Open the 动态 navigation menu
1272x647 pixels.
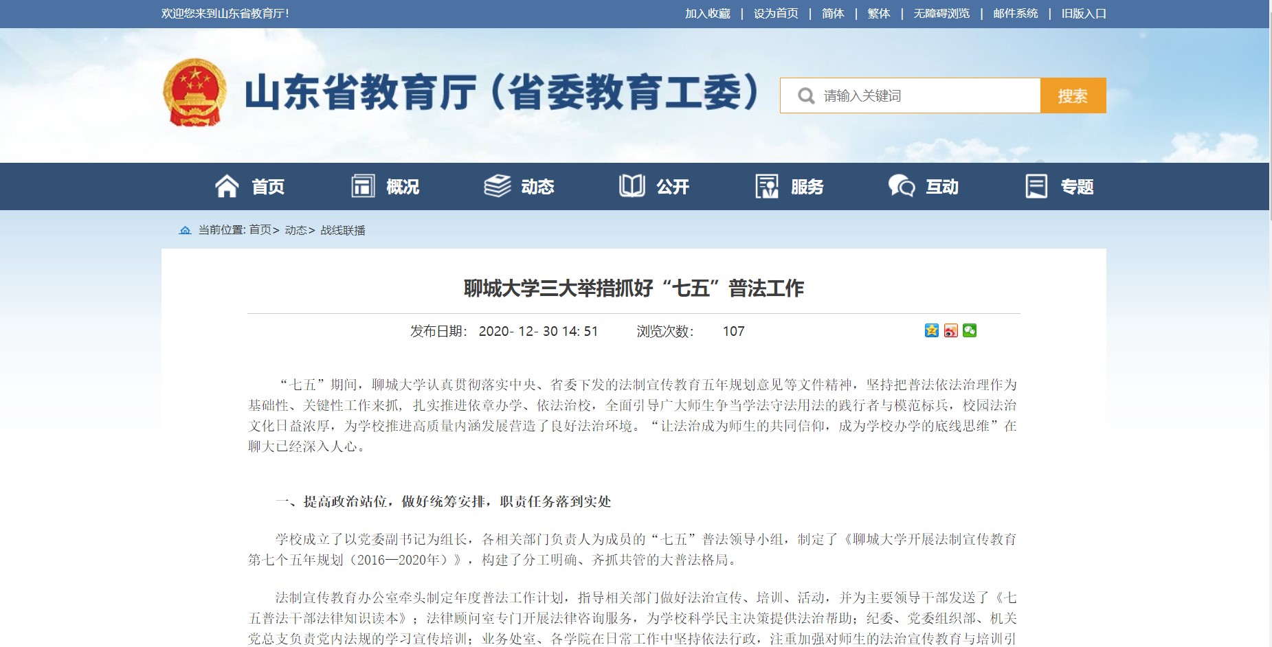point(537,187)
